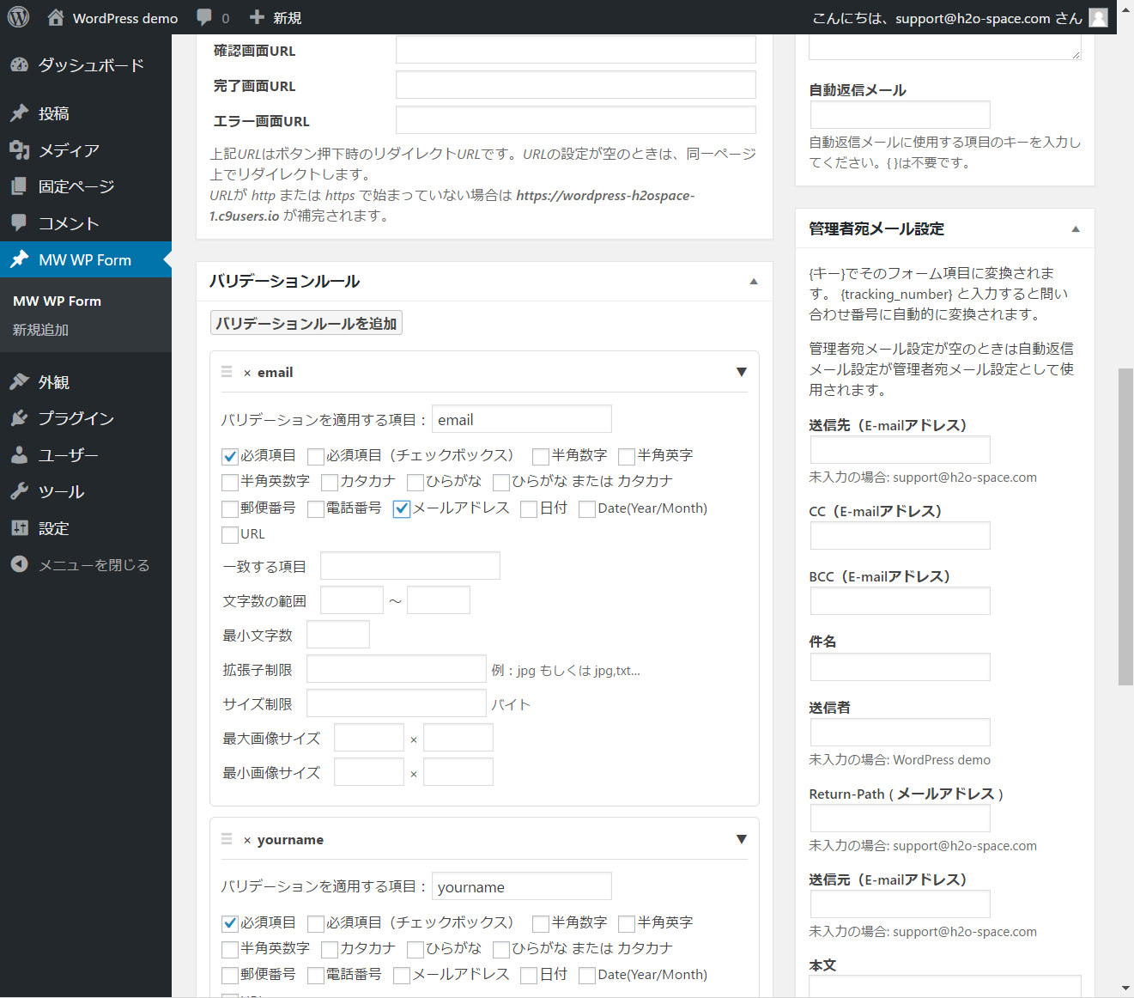Click the 完了画面URL input field
This screenshot has height=998, width=1134.
[x=575, y=85]
